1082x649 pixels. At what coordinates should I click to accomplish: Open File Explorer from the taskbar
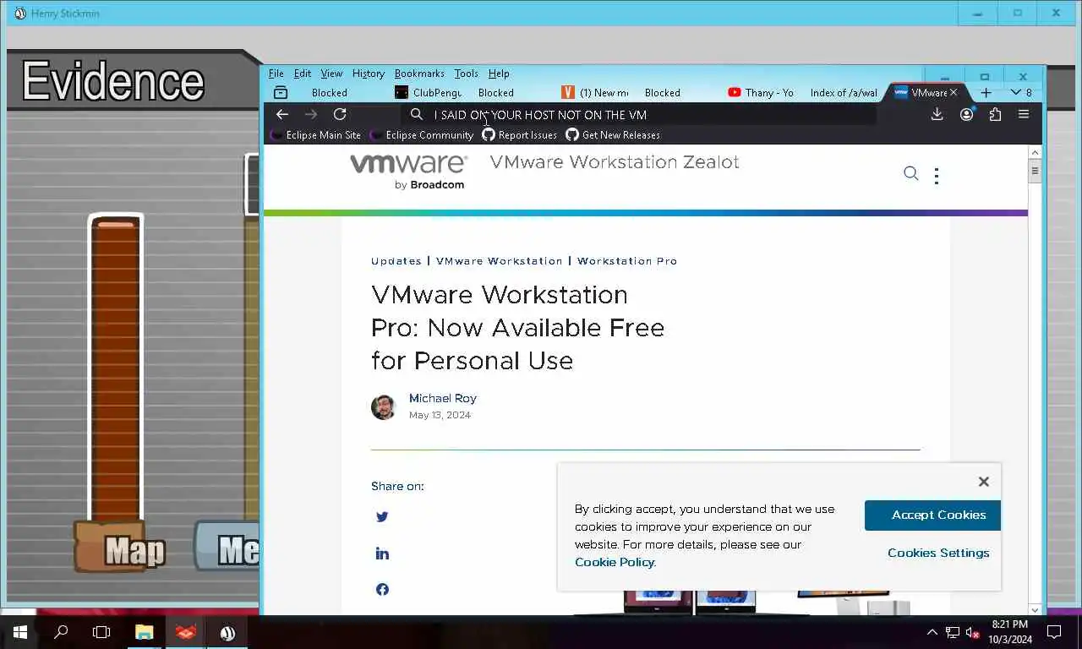point(145,632)
